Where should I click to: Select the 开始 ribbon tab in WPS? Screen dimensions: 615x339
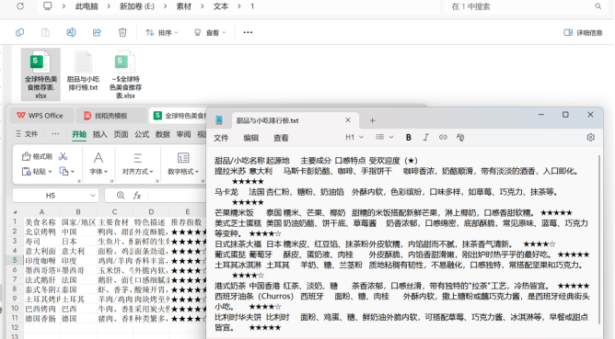79,134
